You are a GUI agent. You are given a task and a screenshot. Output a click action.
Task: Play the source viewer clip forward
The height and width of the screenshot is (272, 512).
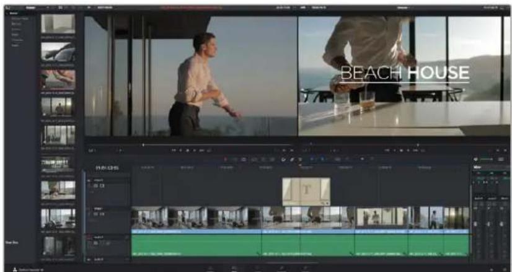[x=195, y=151]
